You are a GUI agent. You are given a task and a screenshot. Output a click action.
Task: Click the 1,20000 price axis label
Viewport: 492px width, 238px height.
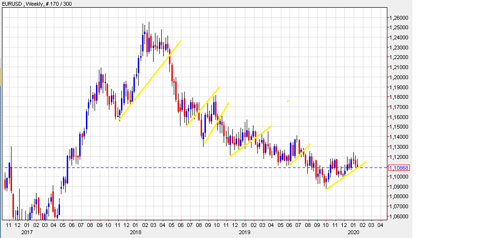pos(399,77)
